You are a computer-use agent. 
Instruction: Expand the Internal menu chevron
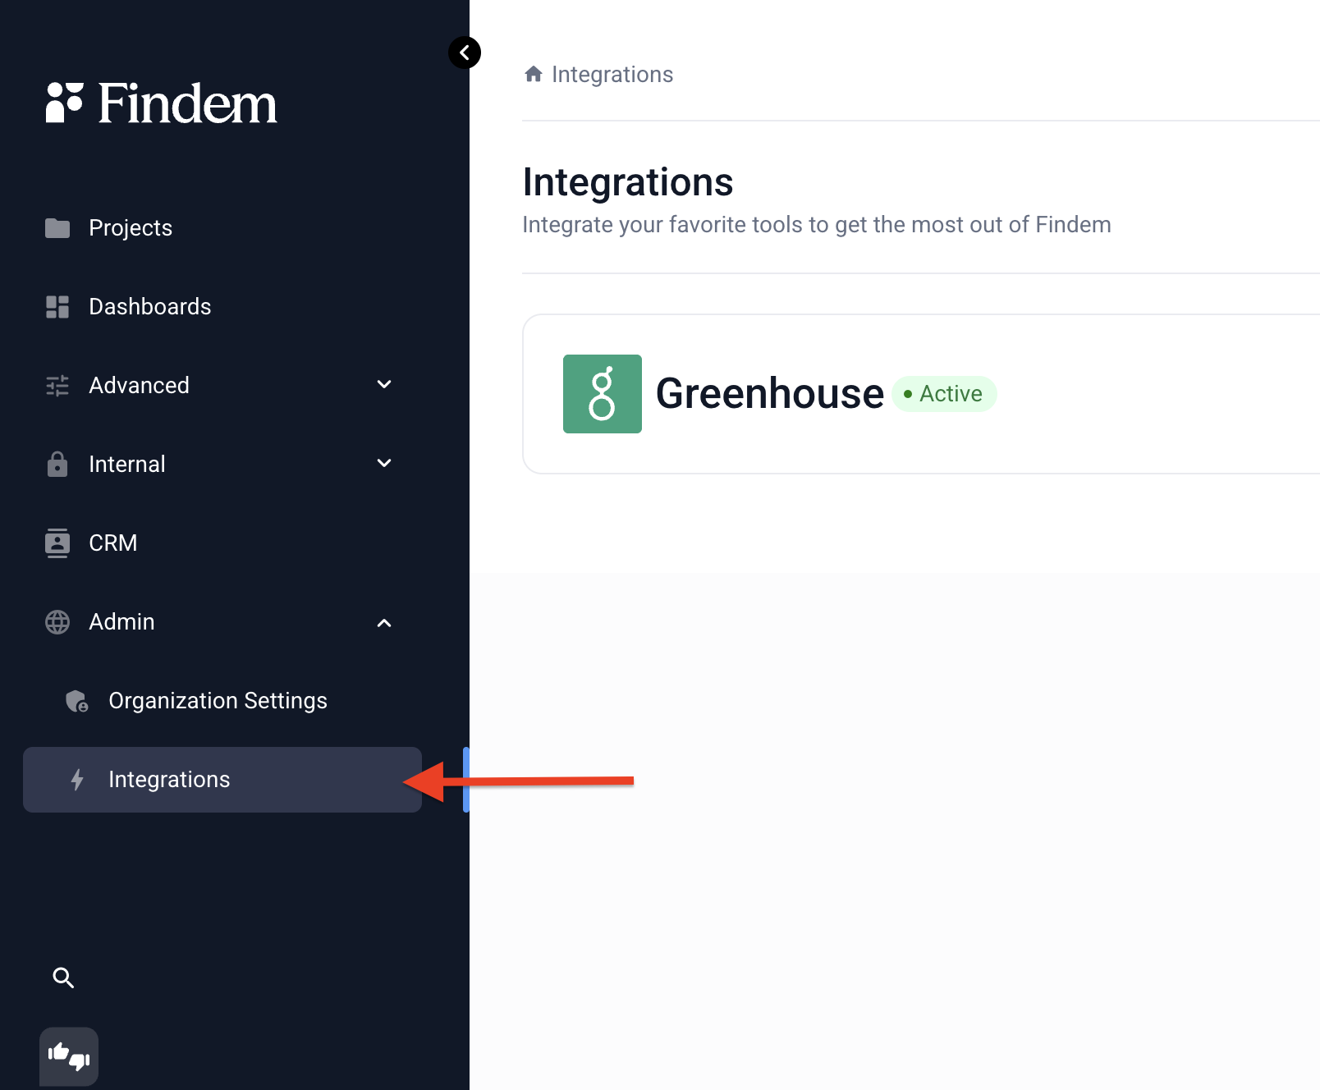(x=384, y=464)
